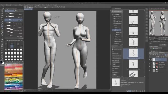Click the Clip Studio bird icon in command bar
The image size is (168, 94).
tap(45, 7)
